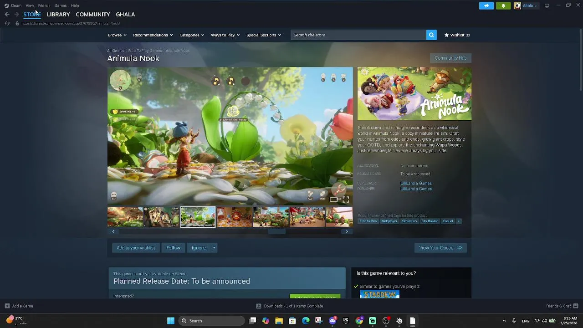Switch to the COMMUNITY tab
The width and height of the screenshot is (583, 328).
(x=93, y=15)
